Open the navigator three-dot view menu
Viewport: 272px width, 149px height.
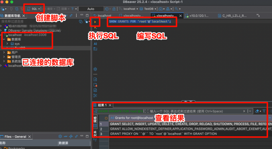coord(76,16)
